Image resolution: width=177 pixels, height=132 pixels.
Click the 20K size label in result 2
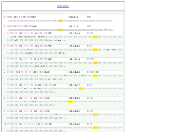click(34, 26)
